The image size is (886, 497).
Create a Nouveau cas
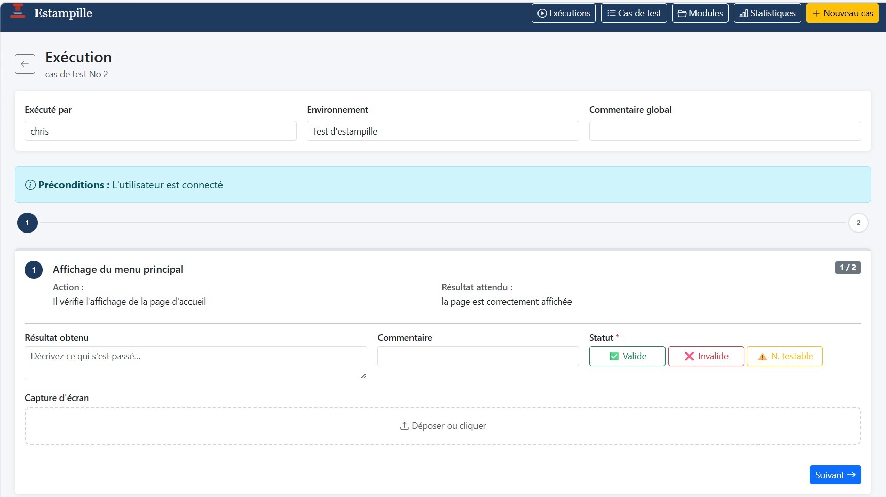(x=842, y=13)
